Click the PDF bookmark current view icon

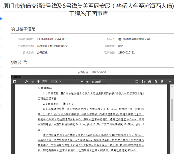click(162, 82)
